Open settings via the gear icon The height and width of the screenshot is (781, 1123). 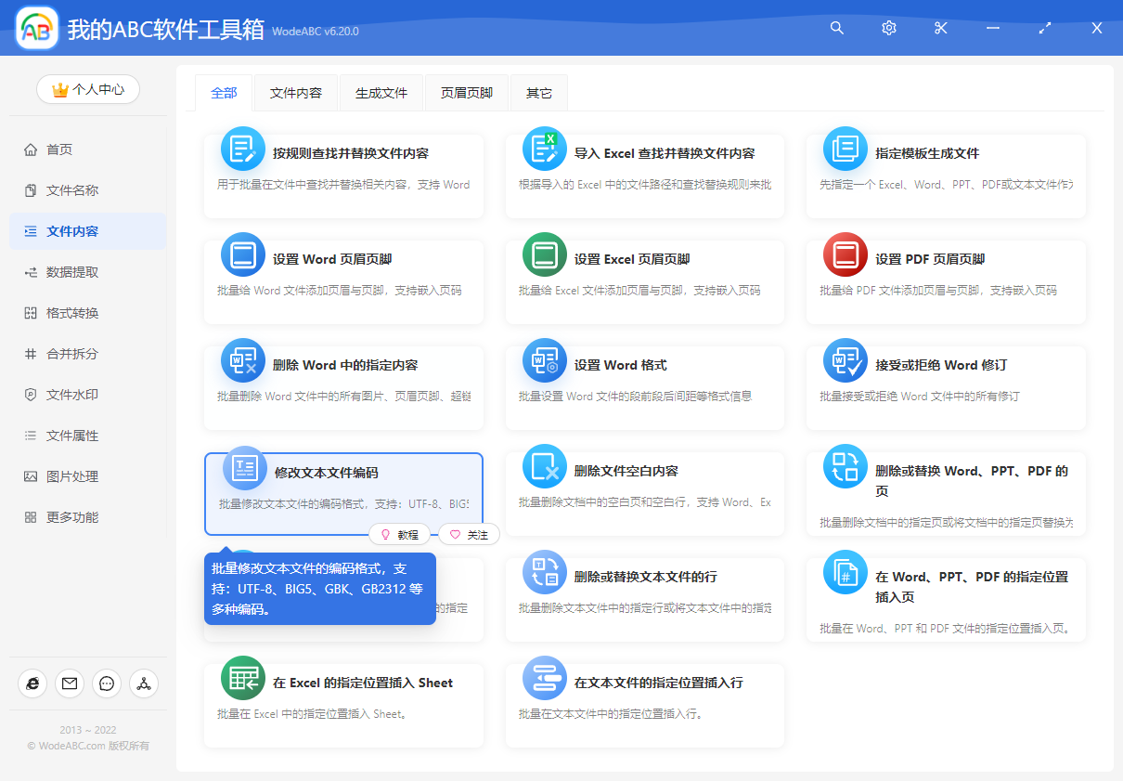pyautogui.click(x=889, y=28)
